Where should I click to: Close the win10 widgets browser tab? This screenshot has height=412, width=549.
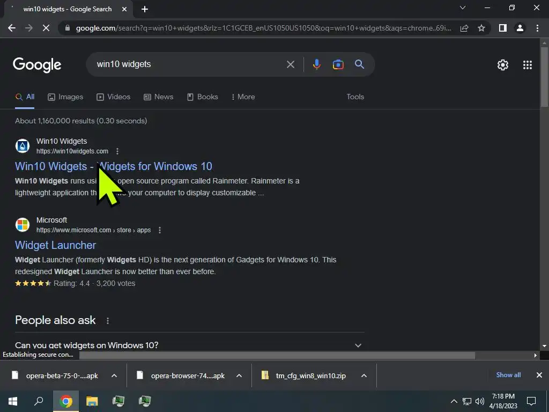click(x=124, y=10)
